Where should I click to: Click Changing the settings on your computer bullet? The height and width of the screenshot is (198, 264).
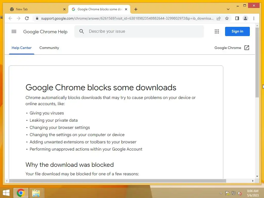pyautogui.click(x=77, y=135)
